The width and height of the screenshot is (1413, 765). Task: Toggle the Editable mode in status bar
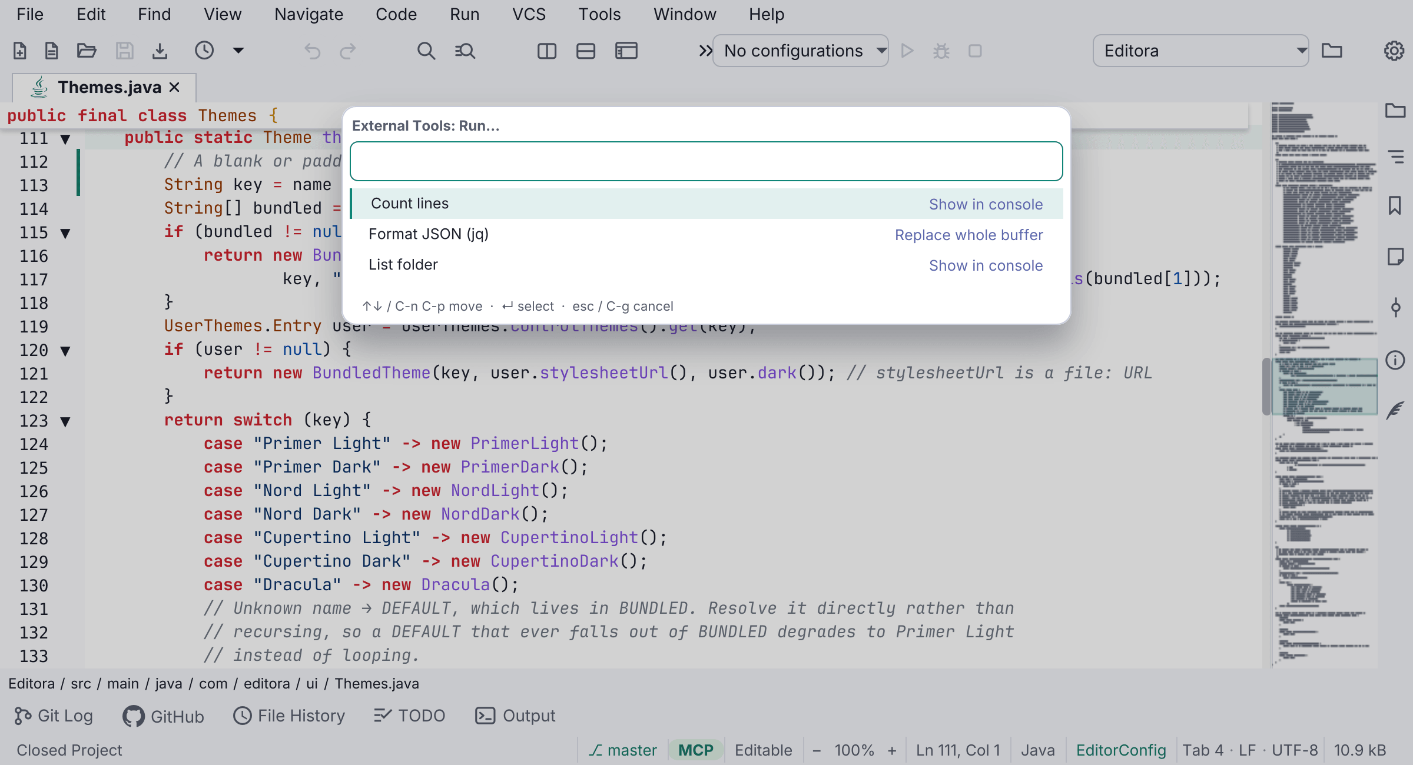pyautogui.click(x=764, y=750)
